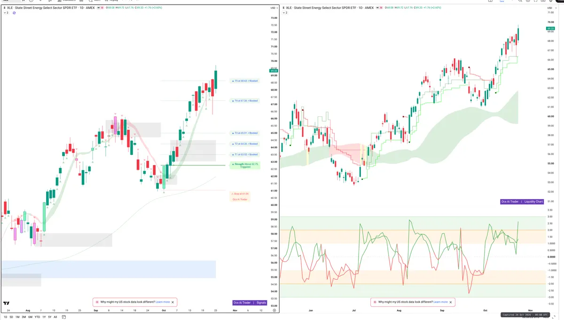
Task: Select the 5Y time range button
Action: click(50, 317)
